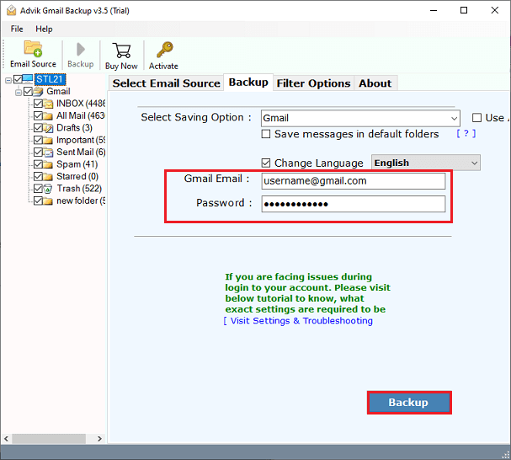Click the Sent Mail folder icon
Image resolution: width=511 pixels, height=460 pixels.
pos(48,152)
